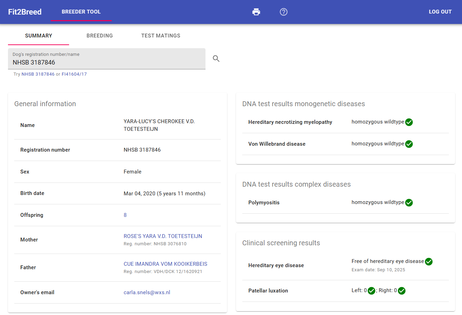Click green check for hereditary eye disease
Screen dimensions: 462x315
pyautogui.click(x=429, y=262)
